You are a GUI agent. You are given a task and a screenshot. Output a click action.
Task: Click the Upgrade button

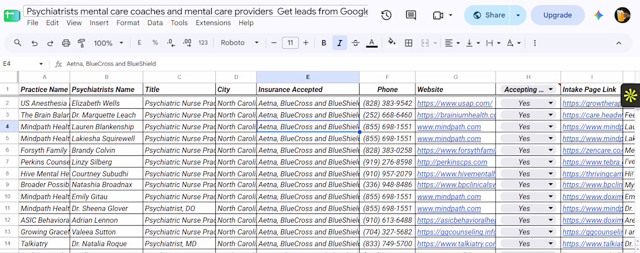point(557,16)
